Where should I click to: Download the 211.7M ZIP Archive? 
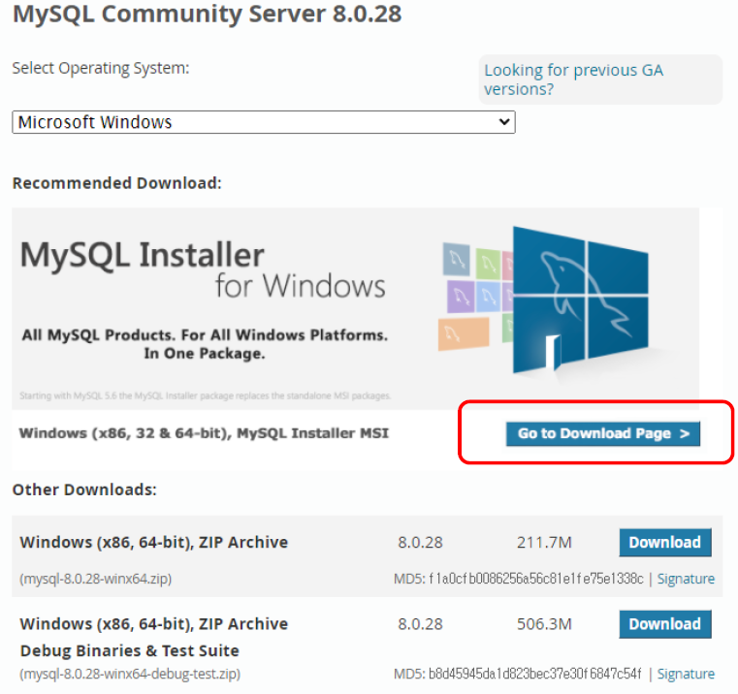click(x=665, y=543)
